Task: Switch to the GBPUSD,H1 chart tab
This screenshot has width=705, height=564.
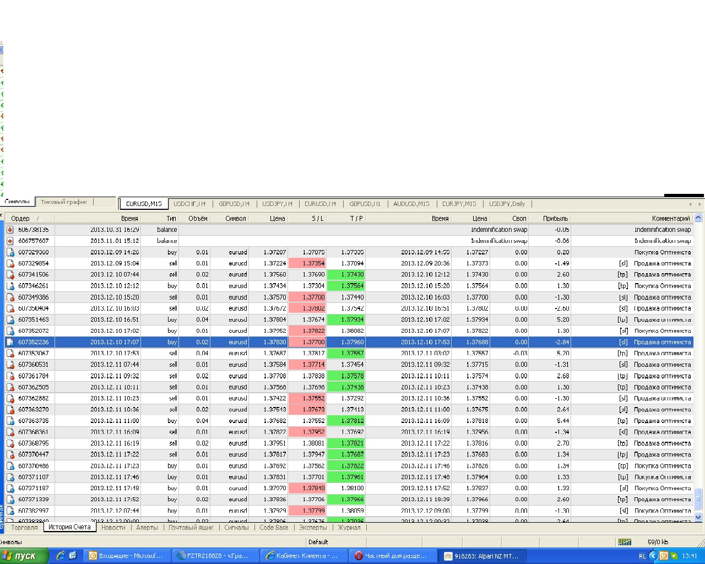Action: click(365, 204)
